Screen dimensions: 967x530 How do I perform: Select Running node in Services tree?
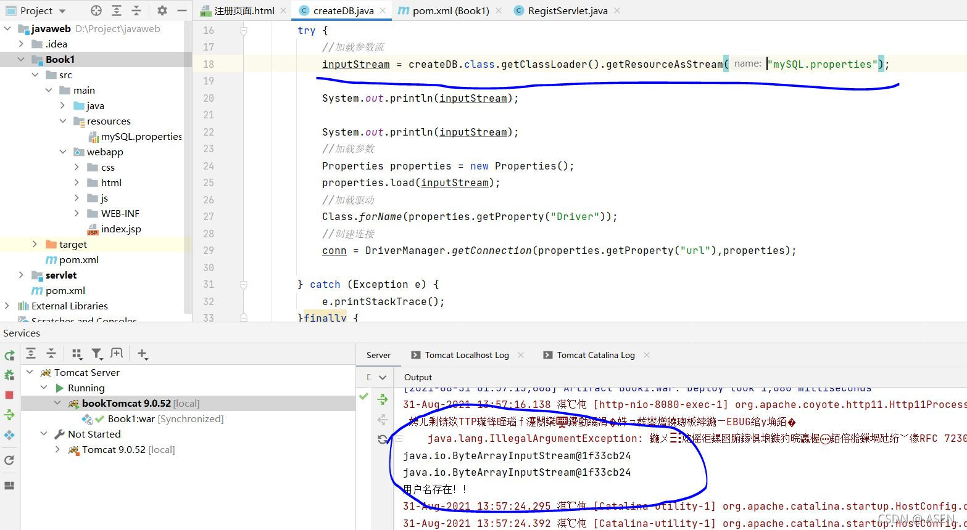tap(86, 388)
